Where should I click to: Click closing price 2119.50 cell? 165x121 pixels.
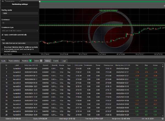point(108,97)
